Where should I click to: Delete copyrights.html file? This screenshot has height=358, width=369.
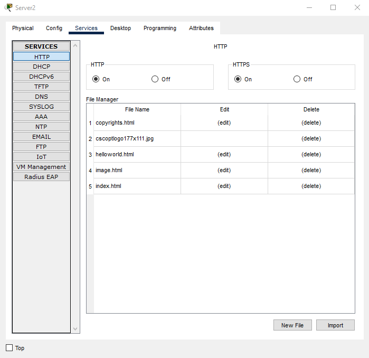click(311, 123)
